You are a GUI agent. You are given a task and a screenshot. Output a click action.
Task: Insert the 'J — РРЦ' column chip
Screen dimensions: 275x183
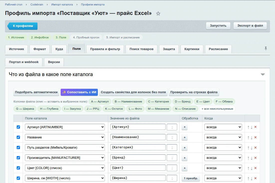(x=93, y=109)
